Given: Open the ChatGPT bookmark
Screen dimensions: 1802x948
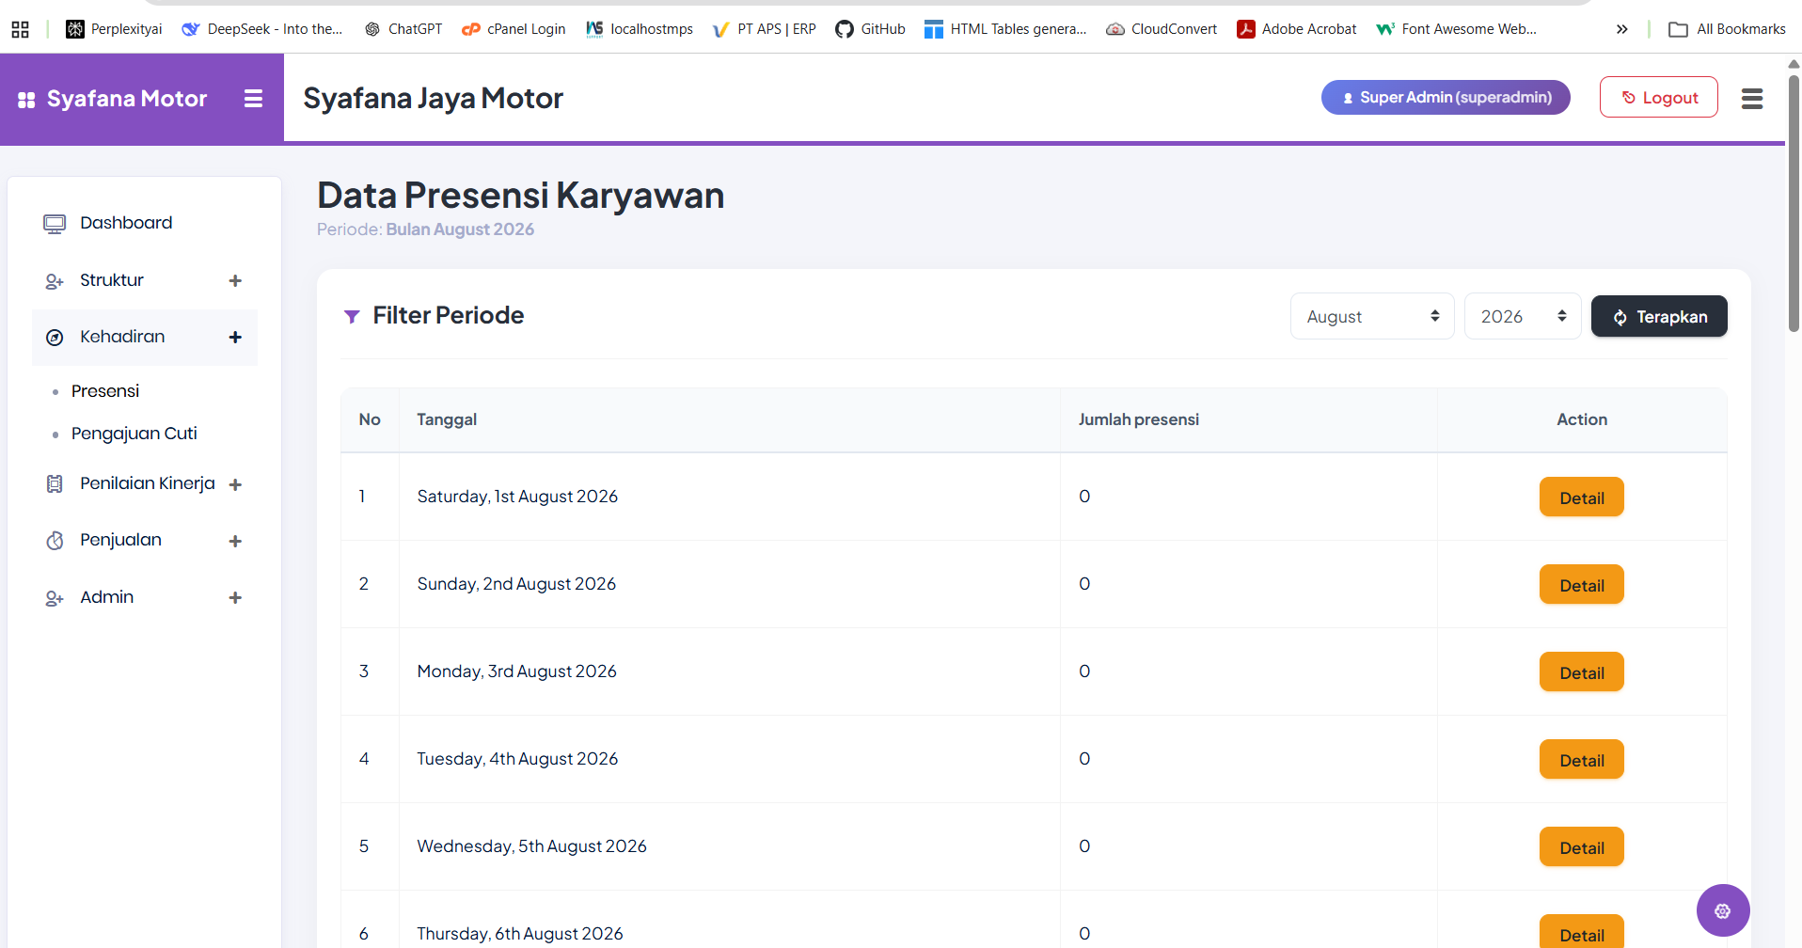Looking at the screenshot, I should tap(403, 29).
